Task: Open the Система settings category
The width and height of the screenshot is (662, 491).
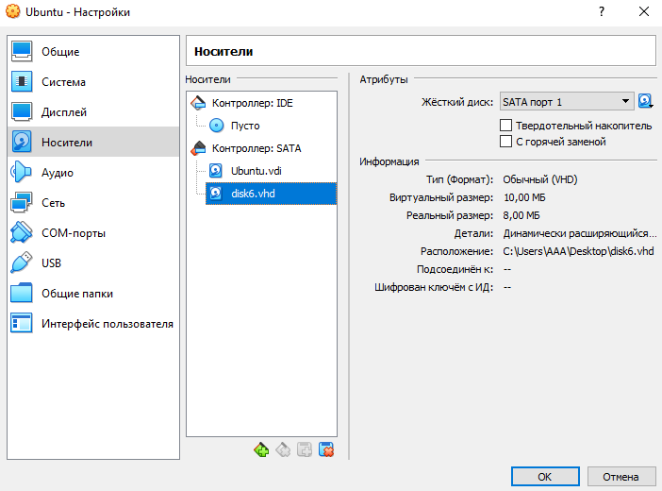Action: pyautogui.click(x=93, y=81)
